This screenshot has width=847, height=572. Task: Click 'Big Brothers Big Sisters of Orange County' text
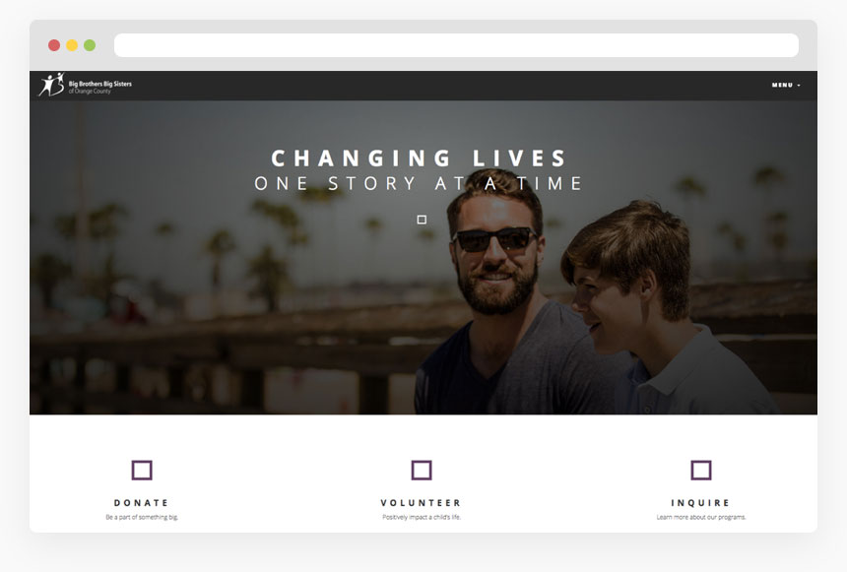click(x=99, y=87)
